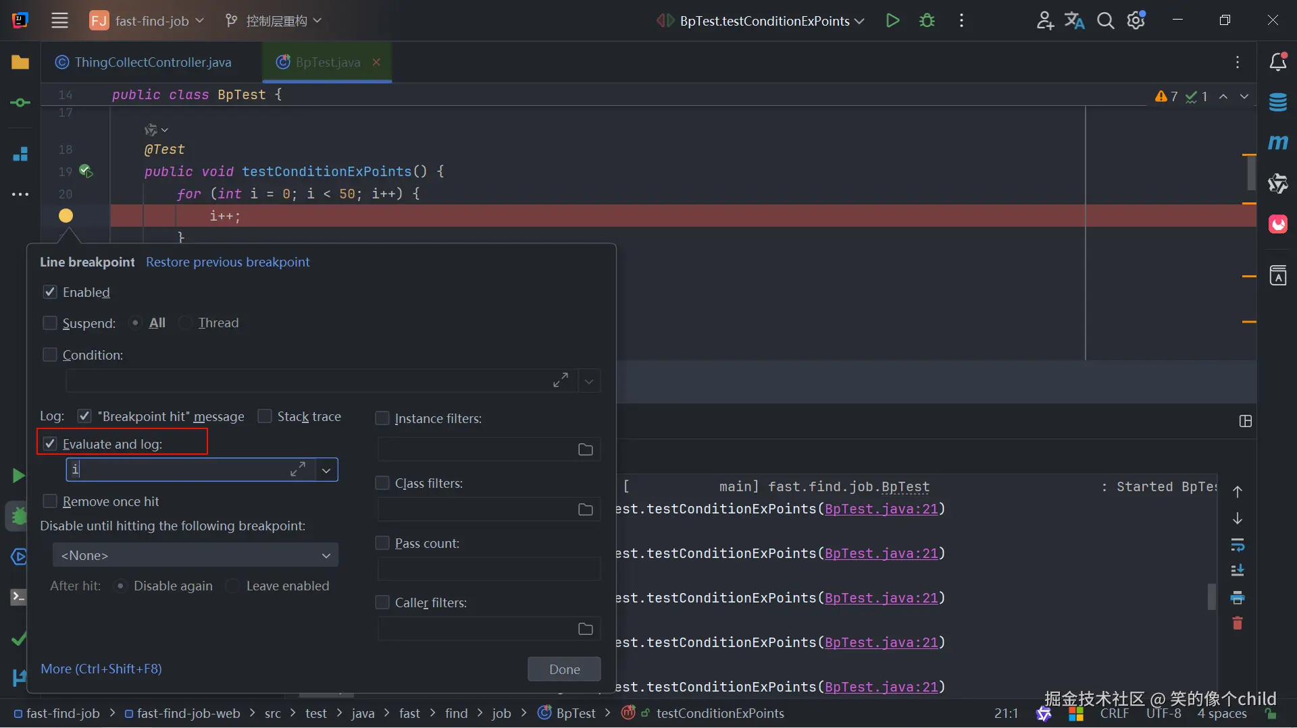Click the Done button
Viewport: 1297px width, 728px height.
[x=564, y=669]
